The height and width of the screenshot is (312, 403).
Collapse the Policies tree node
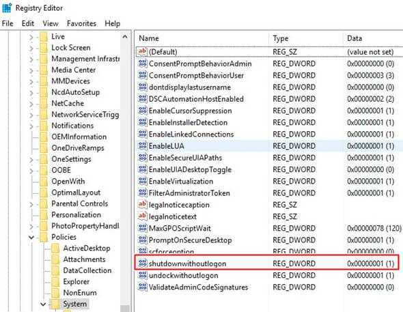(x=31, y=237)
